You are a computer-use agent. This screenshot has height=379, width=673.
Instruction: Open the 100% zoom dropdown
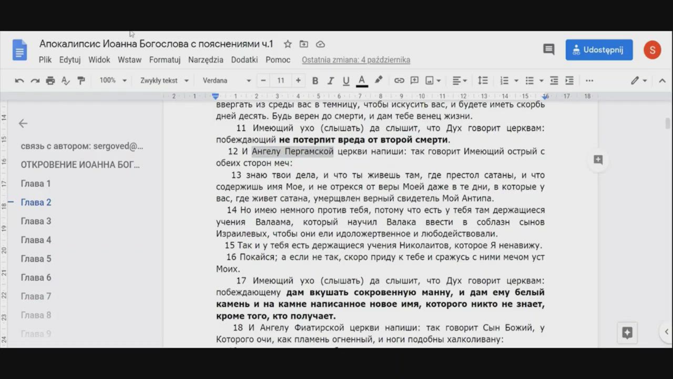coord(113,81)
